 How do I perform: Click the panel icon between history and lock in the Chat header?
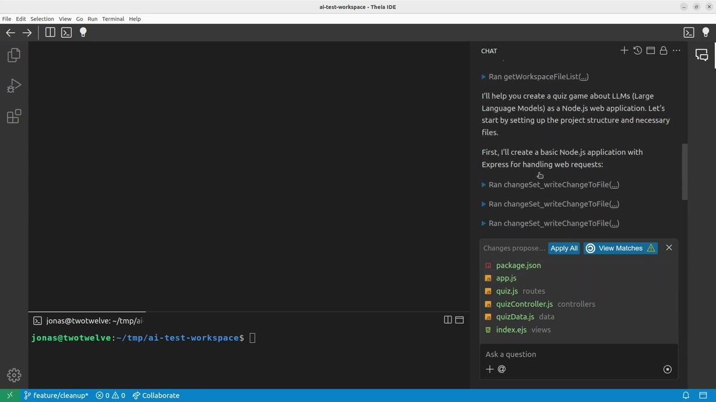(651, 51)
